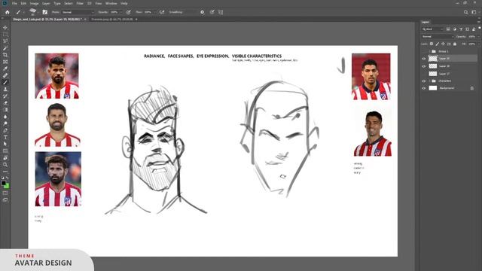The image size is (482, 271).
Task: Select the Hand tool
Action: [x=5, y=158]
